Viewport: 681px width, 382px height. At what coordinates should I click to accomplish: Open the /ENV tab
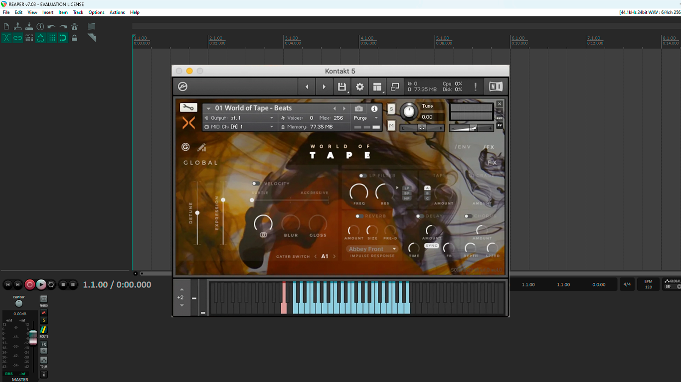pyautogui.click(x=463, y=147)
